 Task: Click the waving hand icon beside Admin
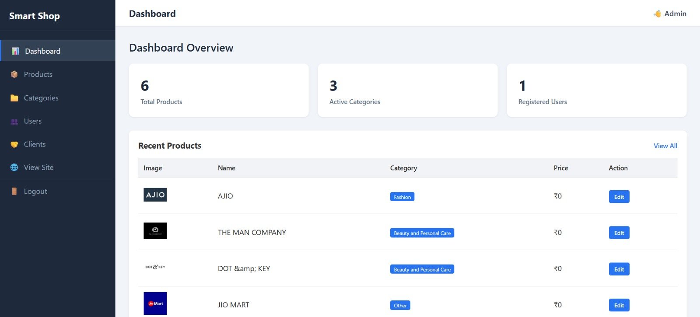click(x=657, y=14)
